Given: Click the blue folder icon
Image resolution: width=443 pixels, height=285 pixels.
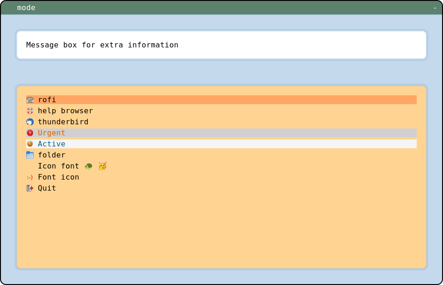Looking at the screenshot, I should pyautogui.click(x=30, y=155).
